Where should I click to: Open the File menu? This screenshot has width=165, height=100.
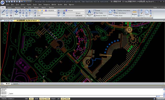(x=8, y=5)
